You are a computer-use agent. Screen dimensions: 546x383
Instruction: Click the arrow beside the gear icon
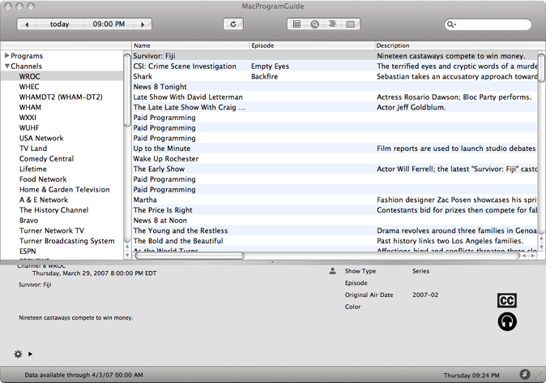30,354
